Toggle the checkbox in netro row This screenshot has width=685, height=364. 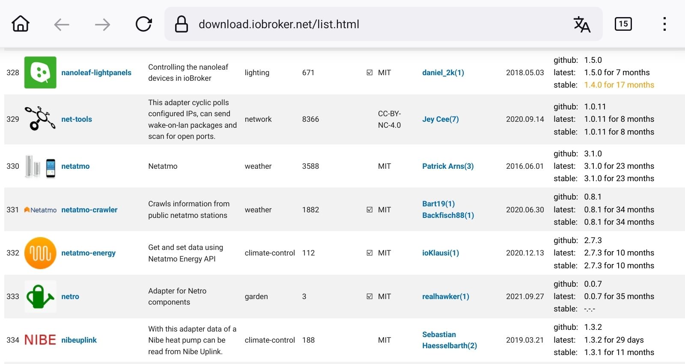coord(369,296)
